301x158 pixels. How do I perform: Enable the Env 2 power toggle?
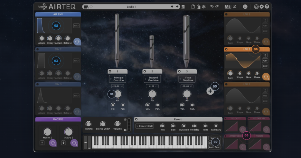tap(38, 49)
